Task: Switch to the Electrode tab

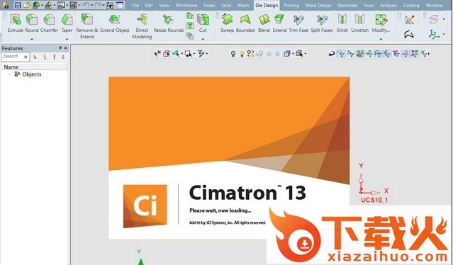Action: click(348, 5)
